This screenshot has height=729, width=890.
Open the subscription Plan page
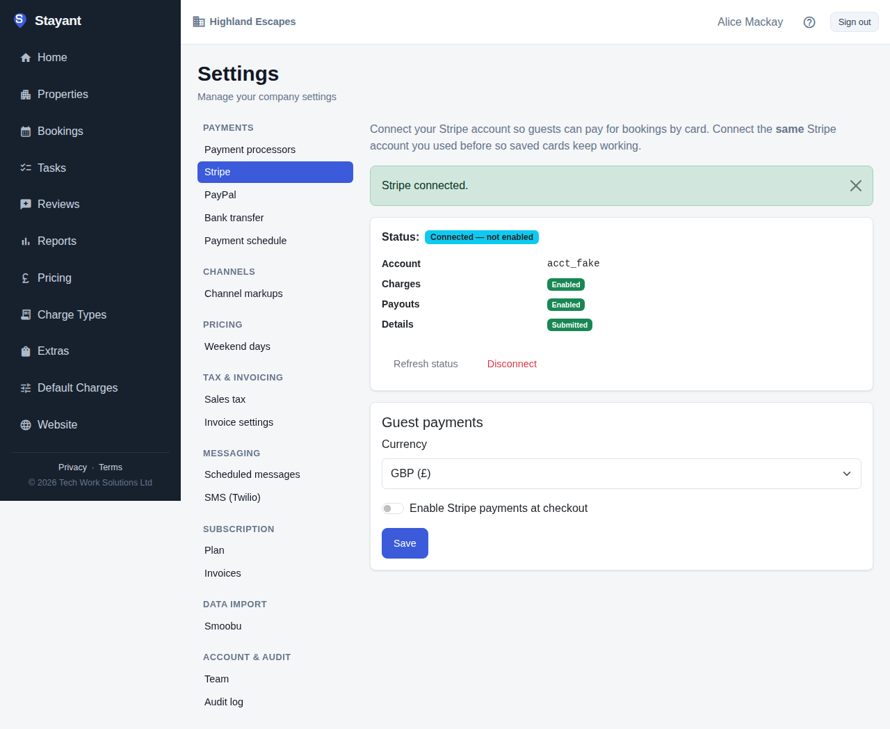(x=275, y=550)
